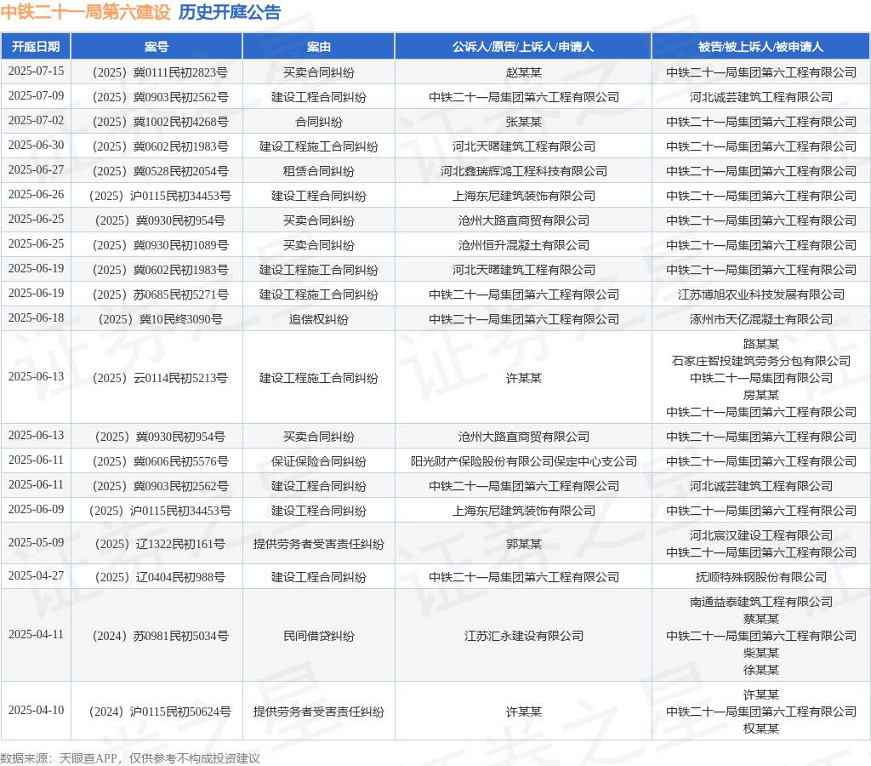Viewport: 871px width, 766px height.
Task: Select case number 冀1002民初4268号
Action: click(180, 122)
